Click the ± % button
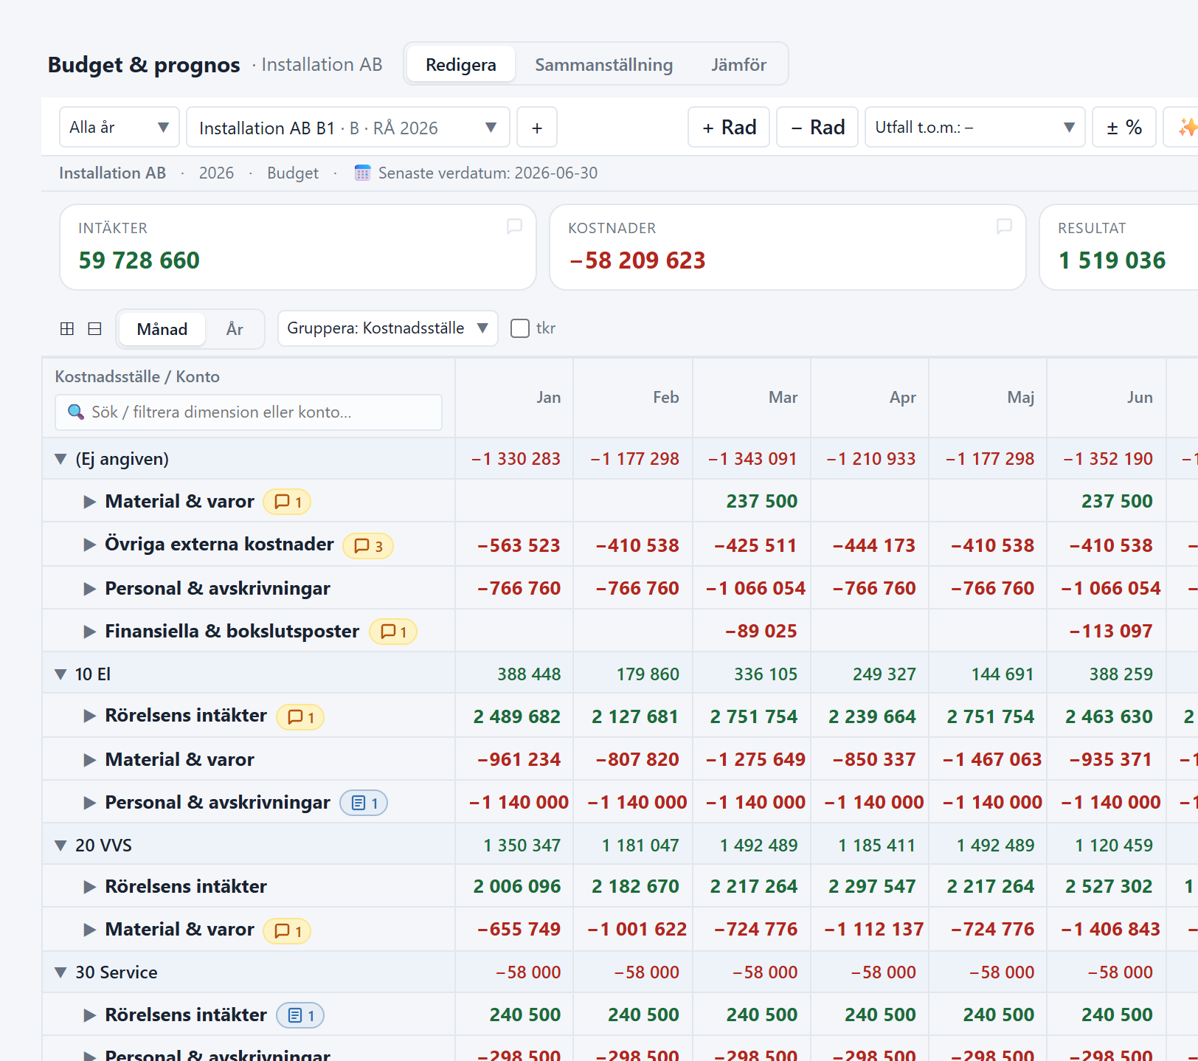This screenshot has height=1061, width=1198. (x=1124, y=127)
